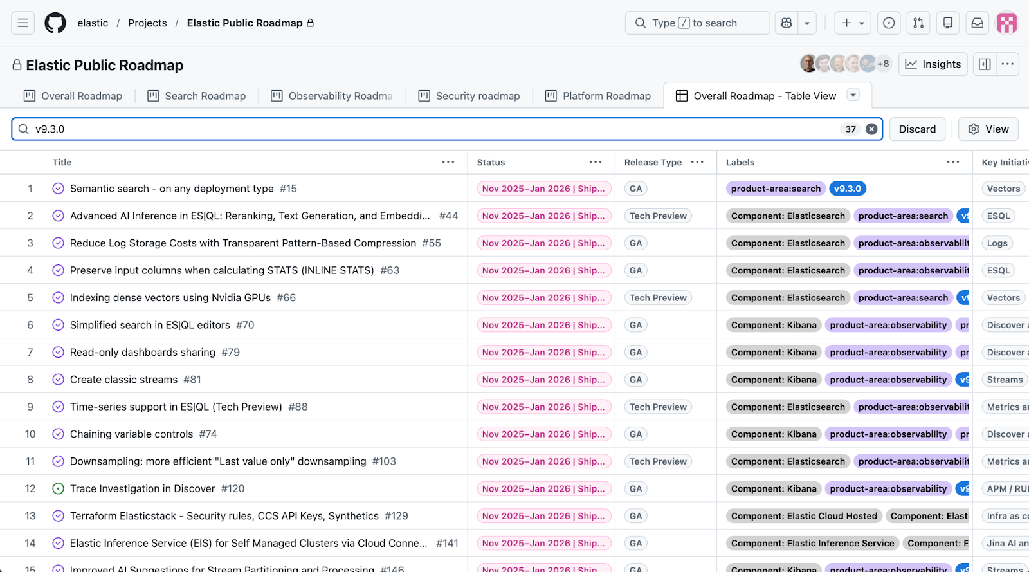Open the Issues icon in the header
Screen dimensions: 1029x572
[x=889, y=23]
